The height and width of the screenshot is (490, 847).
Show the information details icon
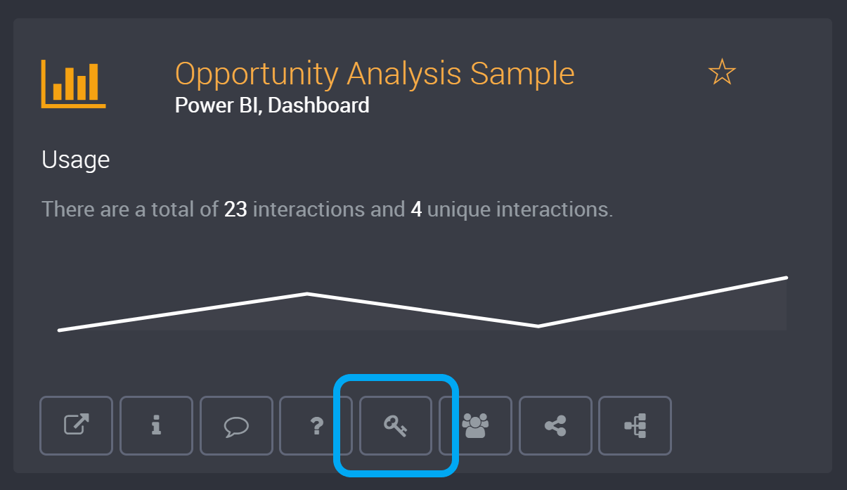(x=156, y=425)
